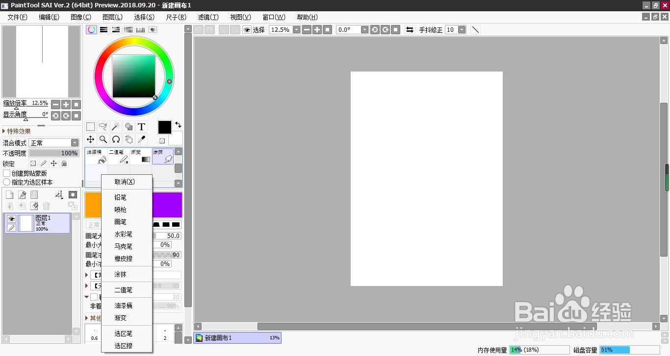Choose the 油漆桶 paint bucket tool slot

tap(96, 156)
